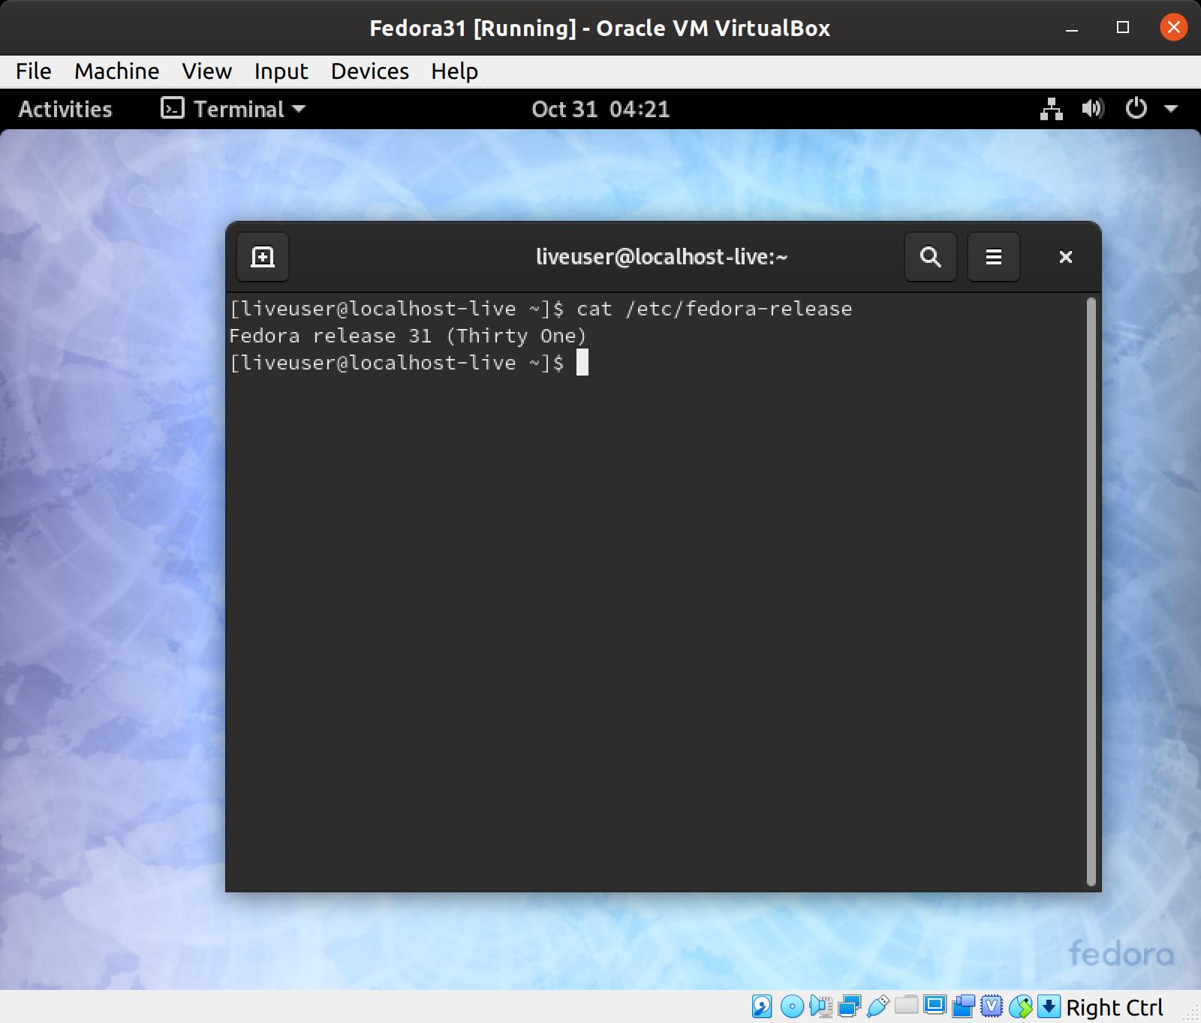Click the 'cat /etc/fedora-release' command text
The image size is (1201, 1023).
click(715, 309)
